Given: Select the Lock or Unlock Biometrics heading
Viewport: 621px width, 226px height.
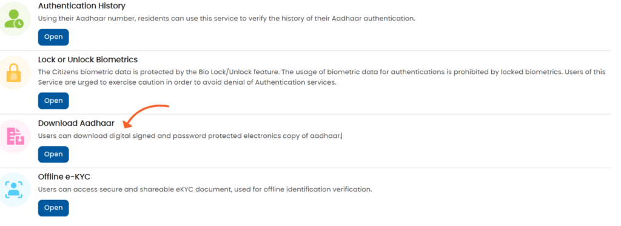Looking at the screenshot, I should pyautogui.click(x=88, y=60).
